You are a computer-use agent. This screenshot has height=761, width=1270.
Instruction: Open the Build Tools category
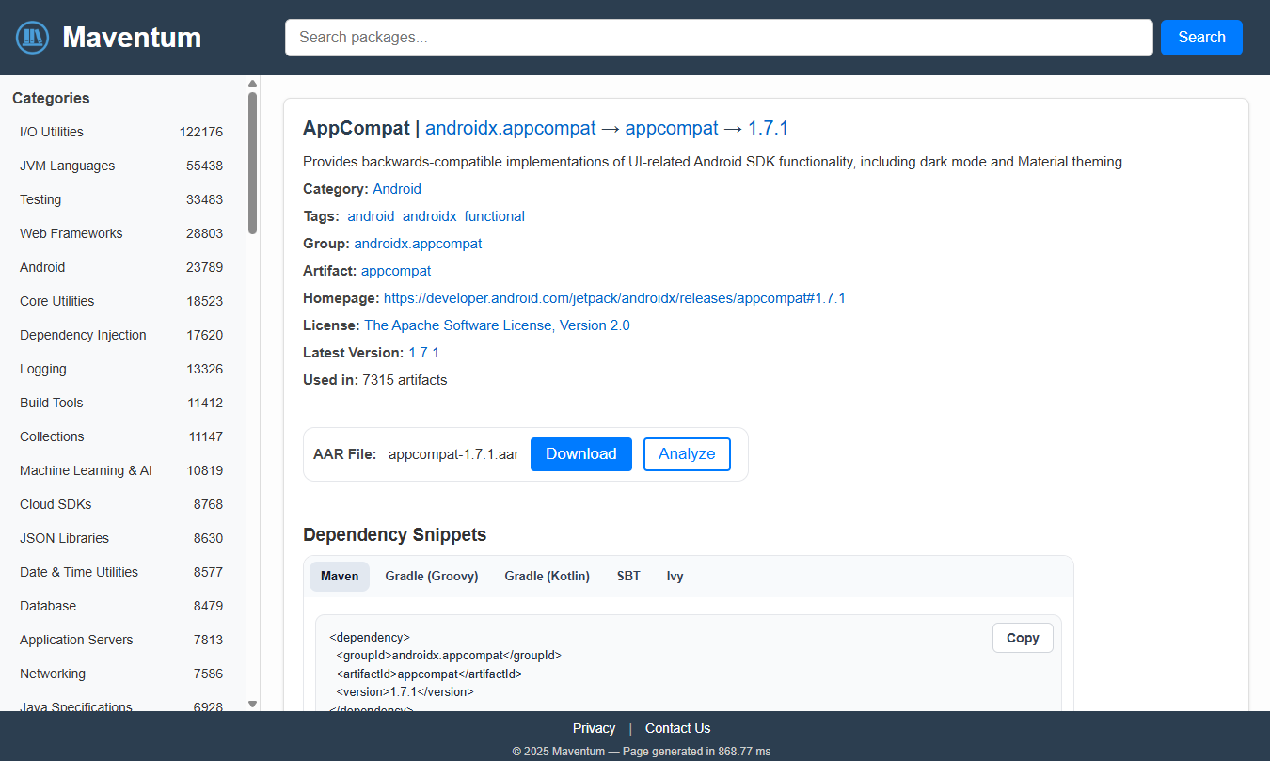pyautogui.click(x=121, y=403)
